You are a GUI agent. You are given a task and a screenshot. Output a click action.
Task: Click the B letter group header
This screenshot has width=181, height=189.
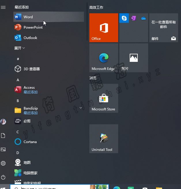pyautogui.click(x=18, y=101)
